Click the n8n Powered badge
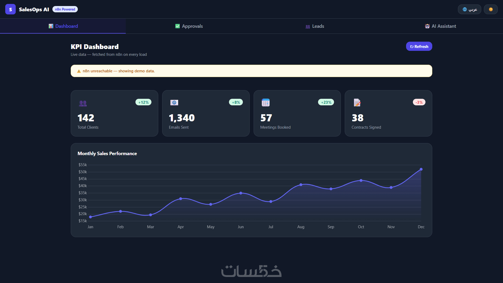This screenshot has height=283, width=503. (x=65, y=9)
